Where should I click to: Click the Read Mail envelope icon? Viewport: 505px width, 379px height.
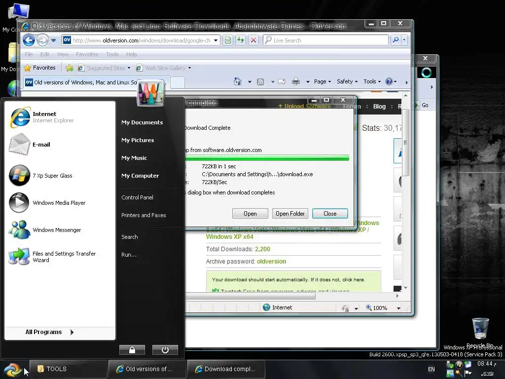(282, 81)
